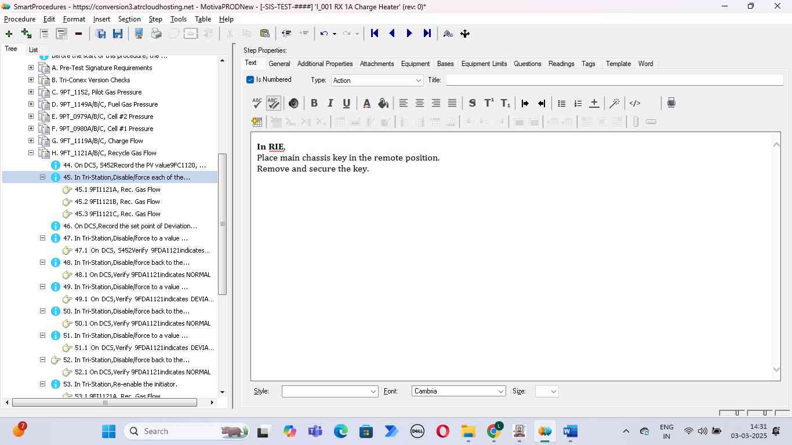Image resolution: width=792 pixels, height=445 pixels.
Task: Justify the text alignment
Action: point(452,103)
